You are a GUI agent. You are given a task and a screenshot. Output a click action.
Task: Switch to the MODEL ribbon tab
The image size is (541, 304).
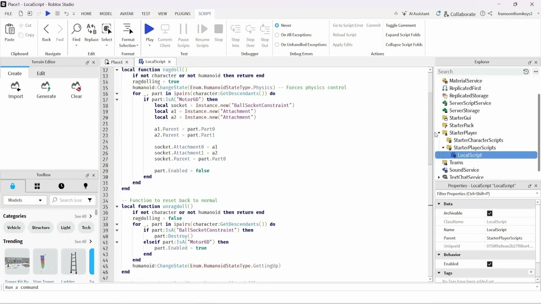106,14
